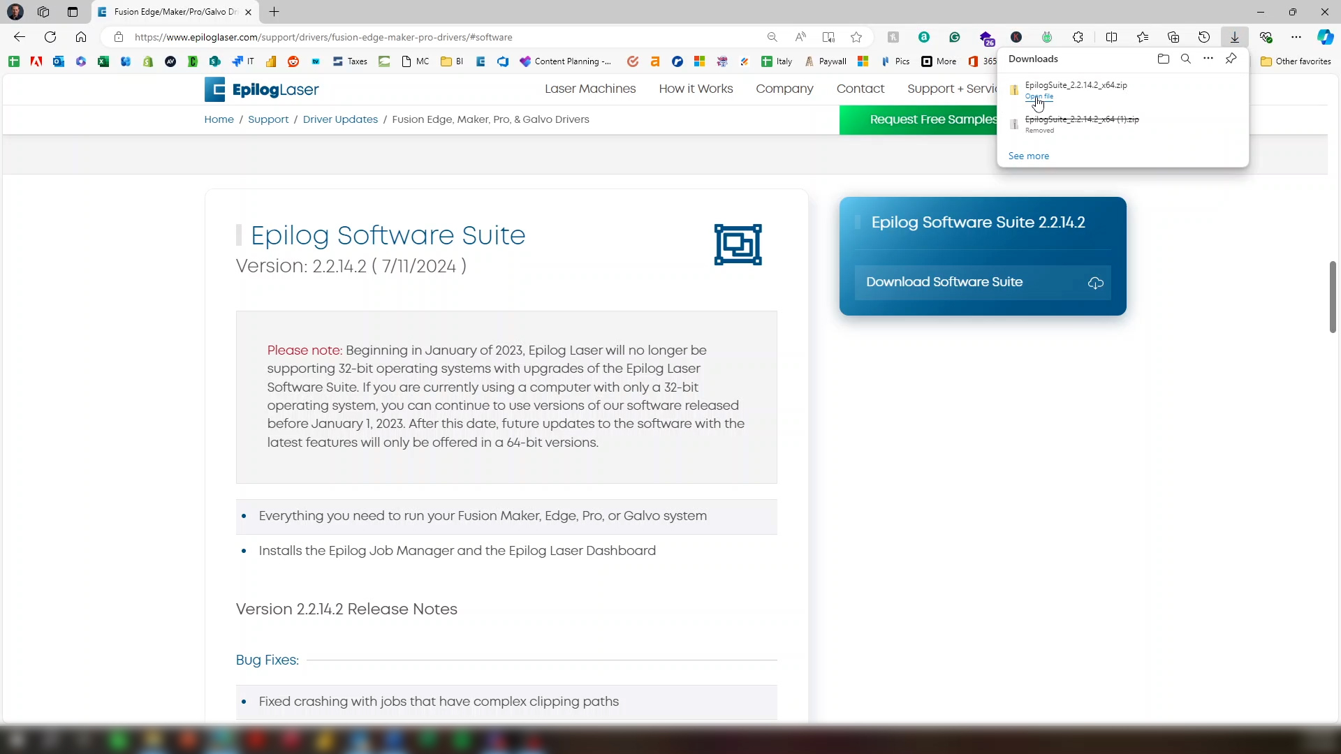The width and height of the screenshot is (1341, 754).
Task: Open browser History icon
Action: [1204, 37]
